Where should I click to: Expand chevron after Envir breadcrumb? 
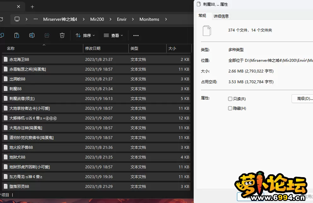(133, 19)
